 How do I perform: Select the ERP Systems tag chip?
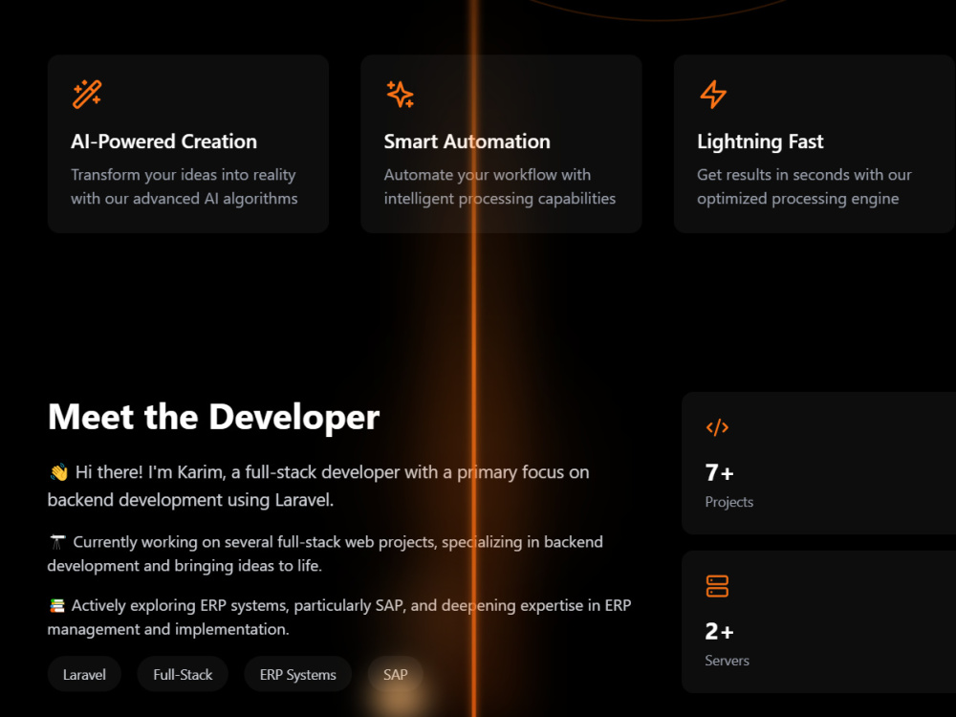[x=297, y=674]
